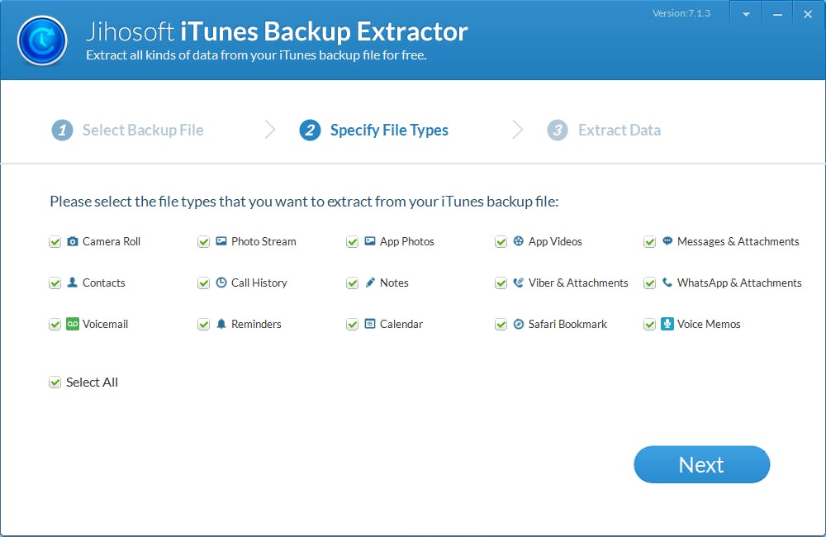Click the Photo Stream label
The image size is (826, 537).
click(263, 241)
